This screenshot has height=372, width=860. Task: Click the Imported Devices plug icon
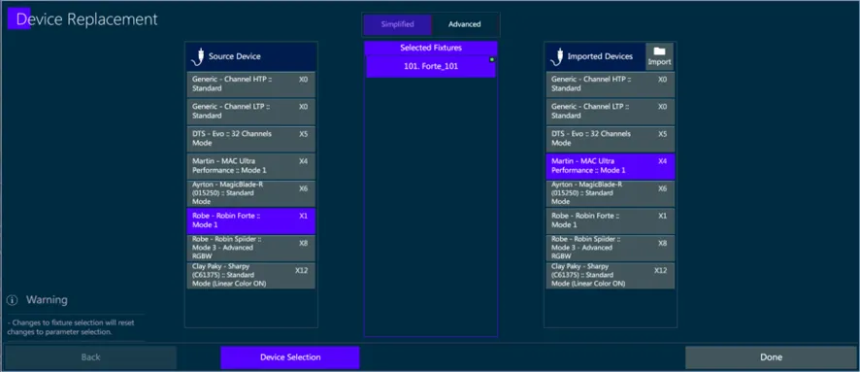pyautogui.click(x=558, y=56)
